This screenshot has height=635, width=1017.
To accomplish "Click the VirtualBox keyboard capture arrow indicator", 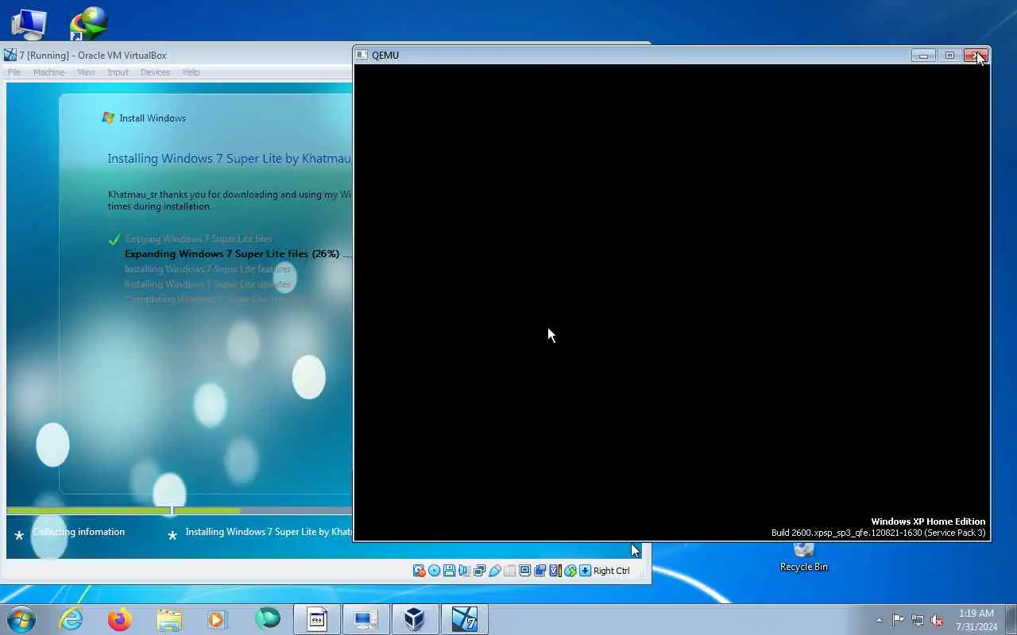I will point(586,571).
